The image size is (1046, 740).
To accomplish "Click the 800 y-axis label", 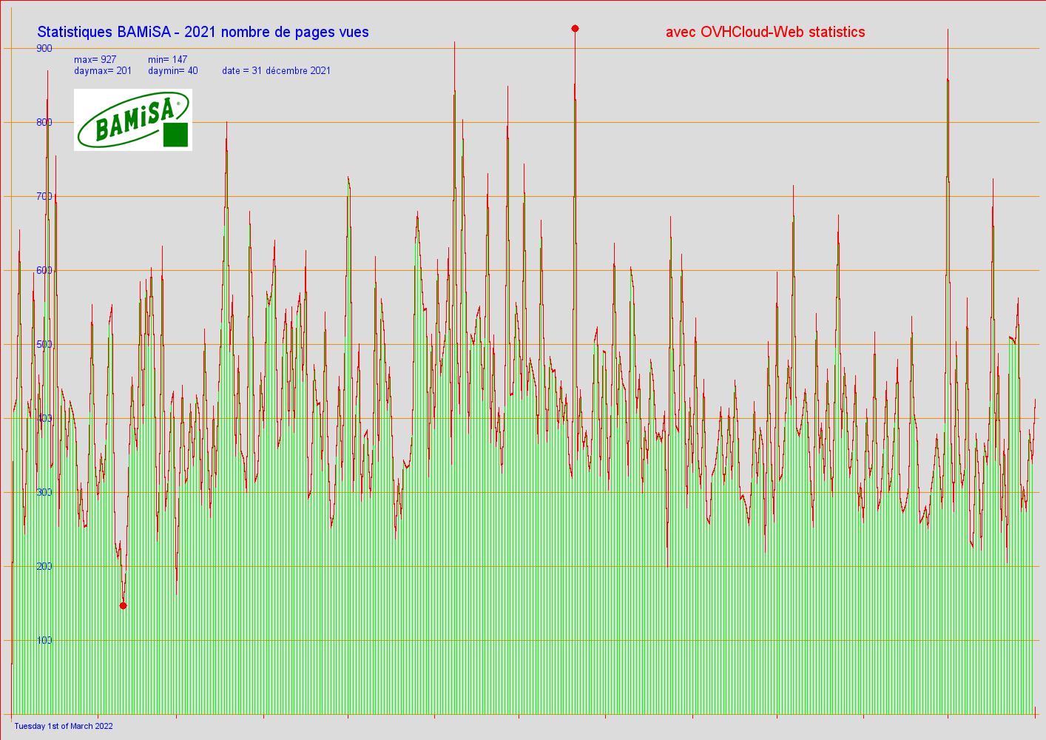I will point(44,122).
